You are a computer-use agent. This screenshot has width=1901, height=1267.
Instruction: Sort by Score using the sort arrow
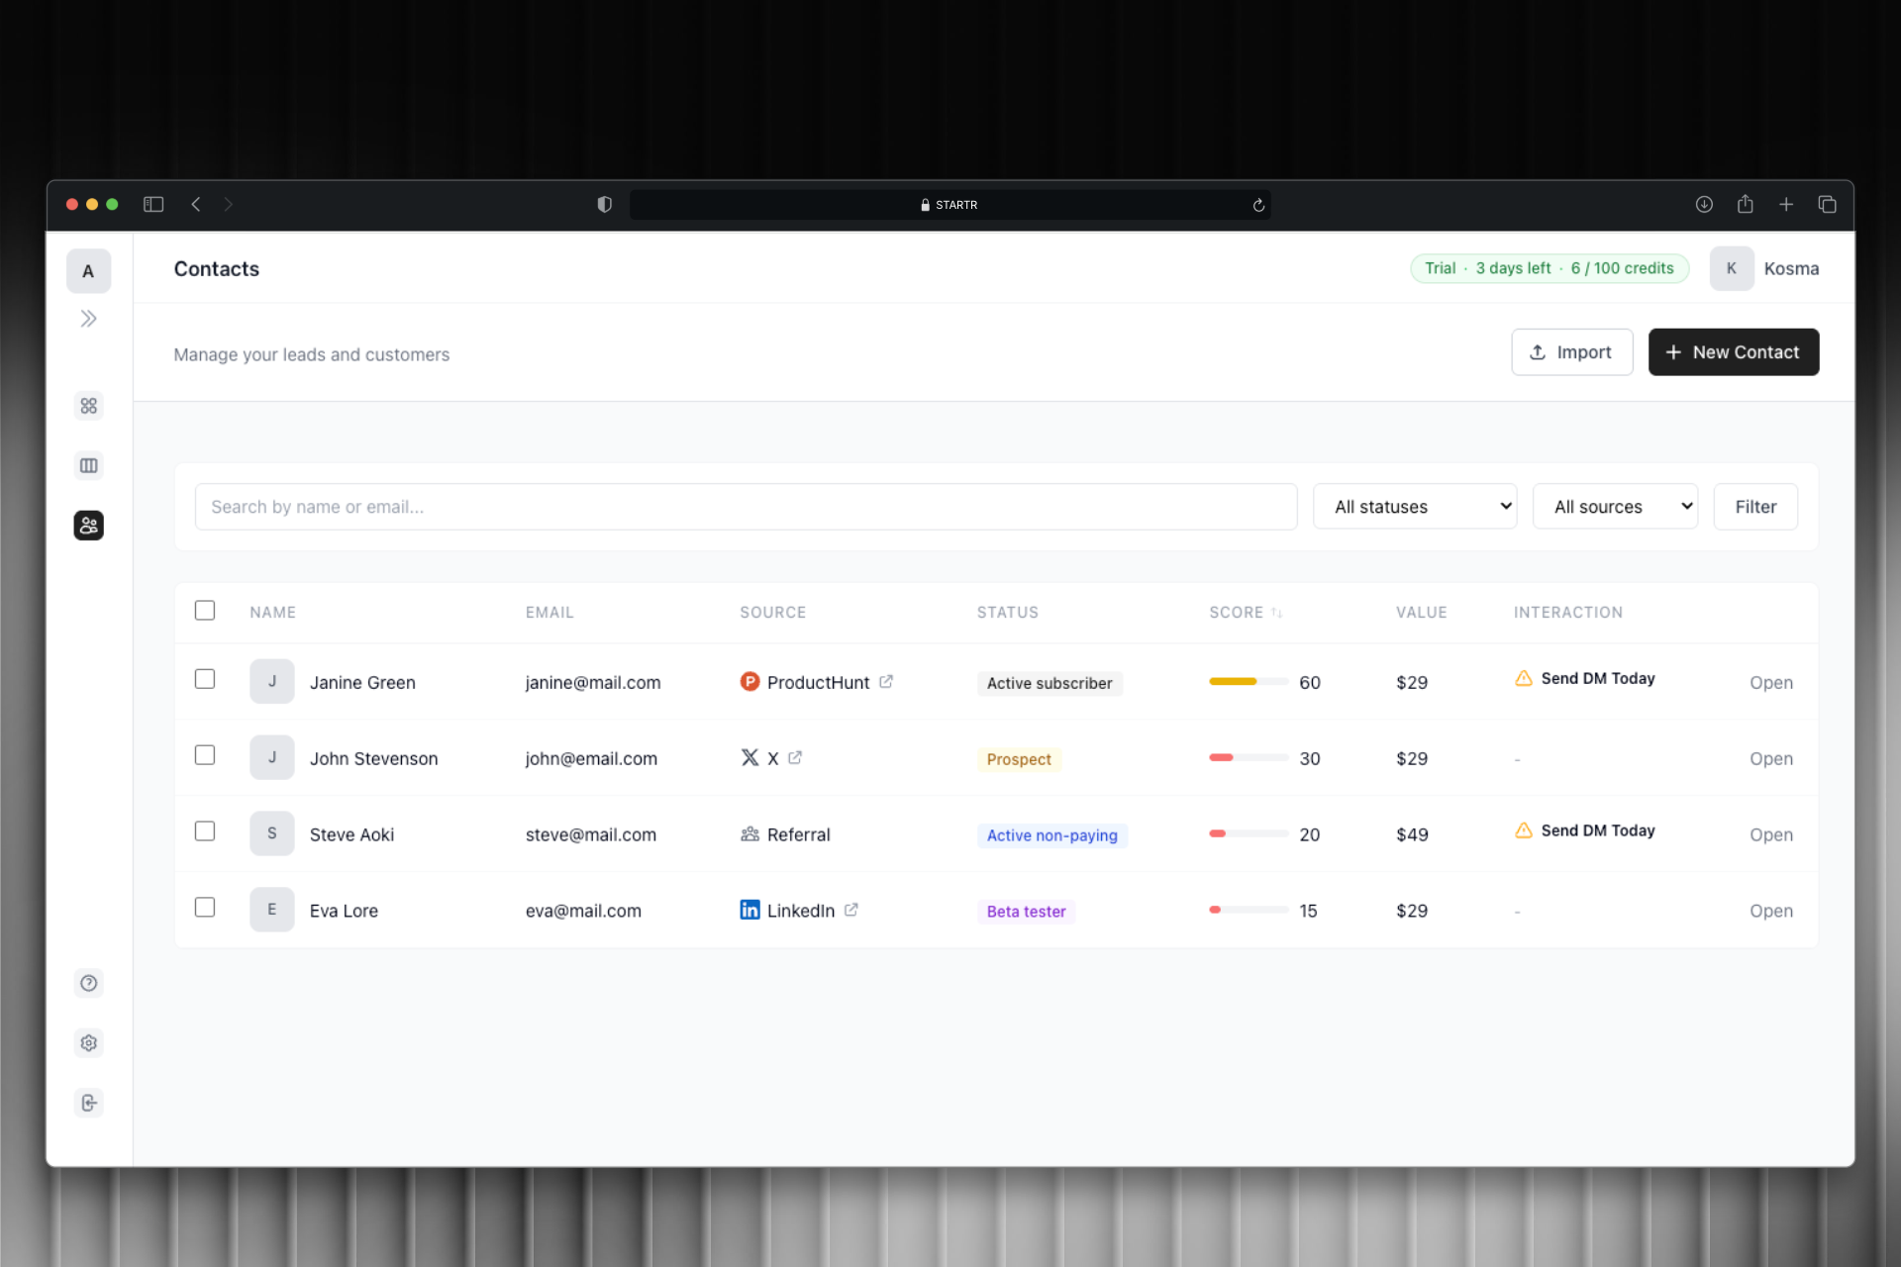[x=1277, y=612]
